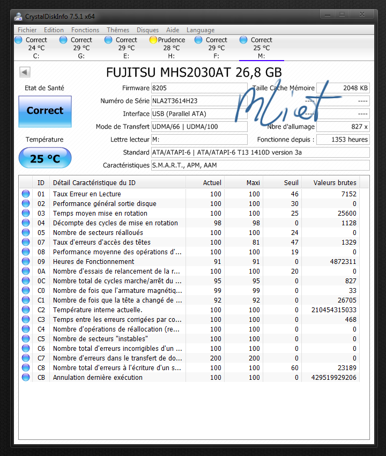Select the Heures de Fonctionnement row
The height and width of the screenshot is (456, 386).
(x=189, y=261)
